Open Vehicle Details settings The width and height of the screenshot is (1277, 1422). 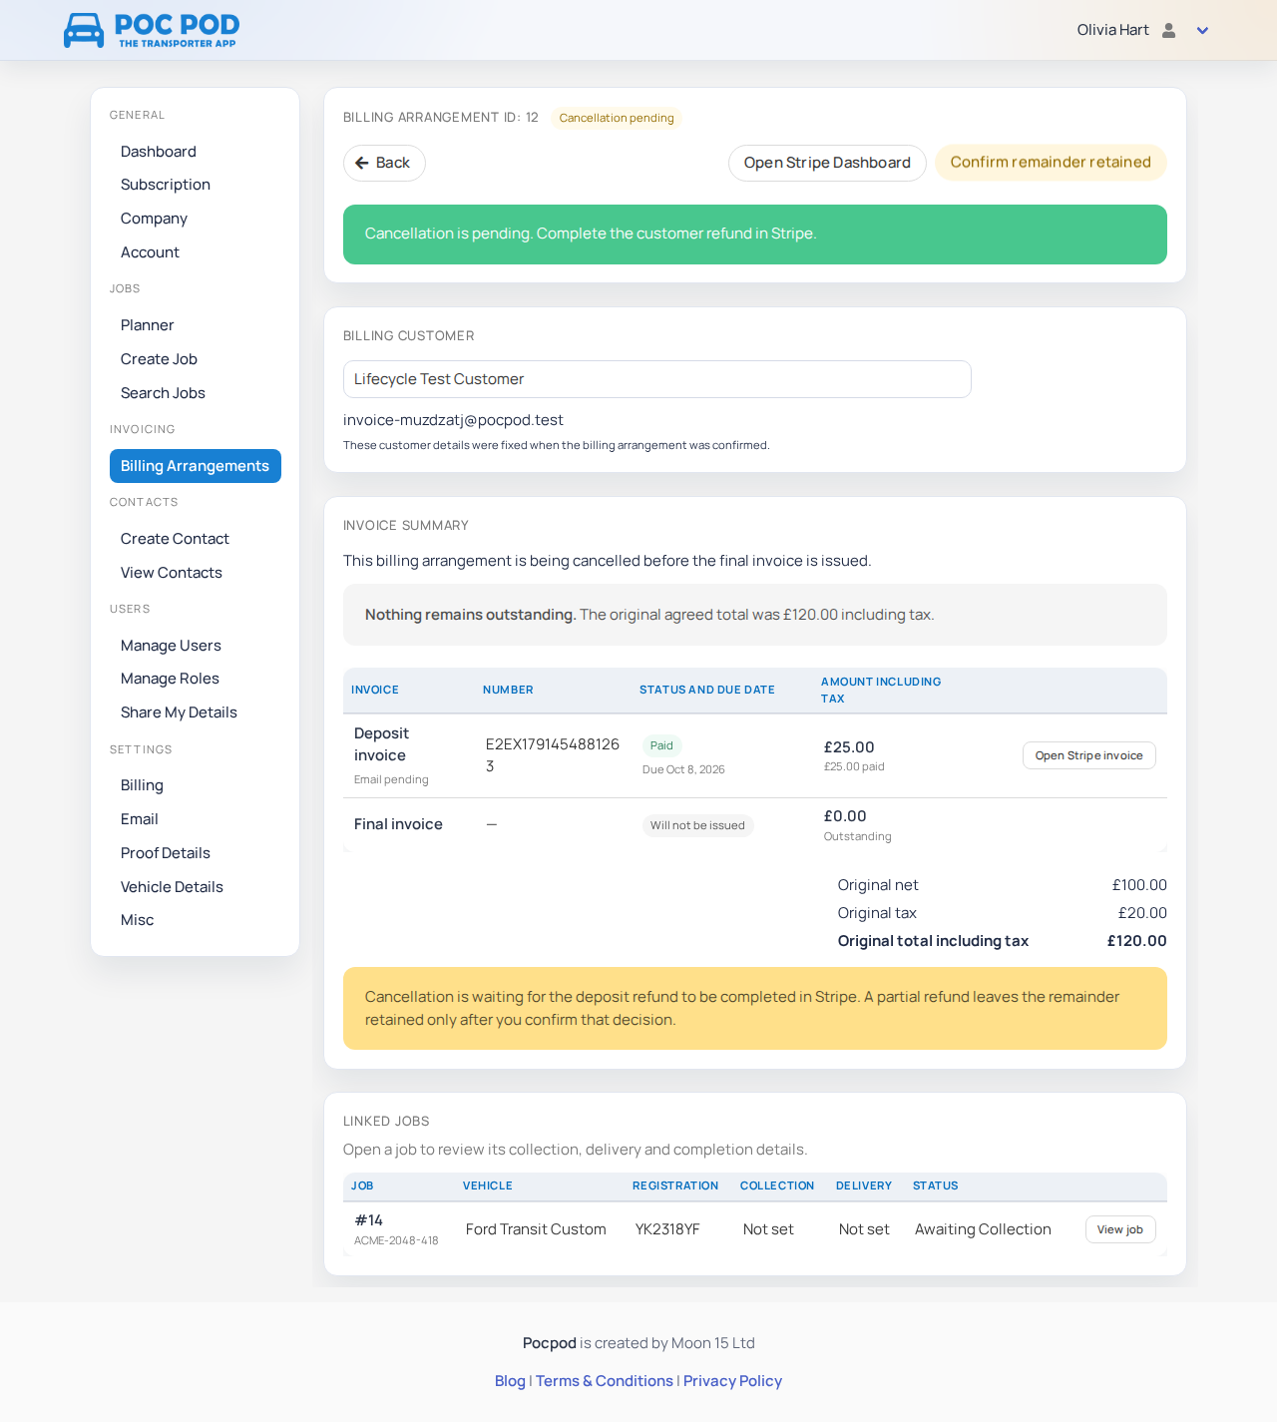[172, 887]
